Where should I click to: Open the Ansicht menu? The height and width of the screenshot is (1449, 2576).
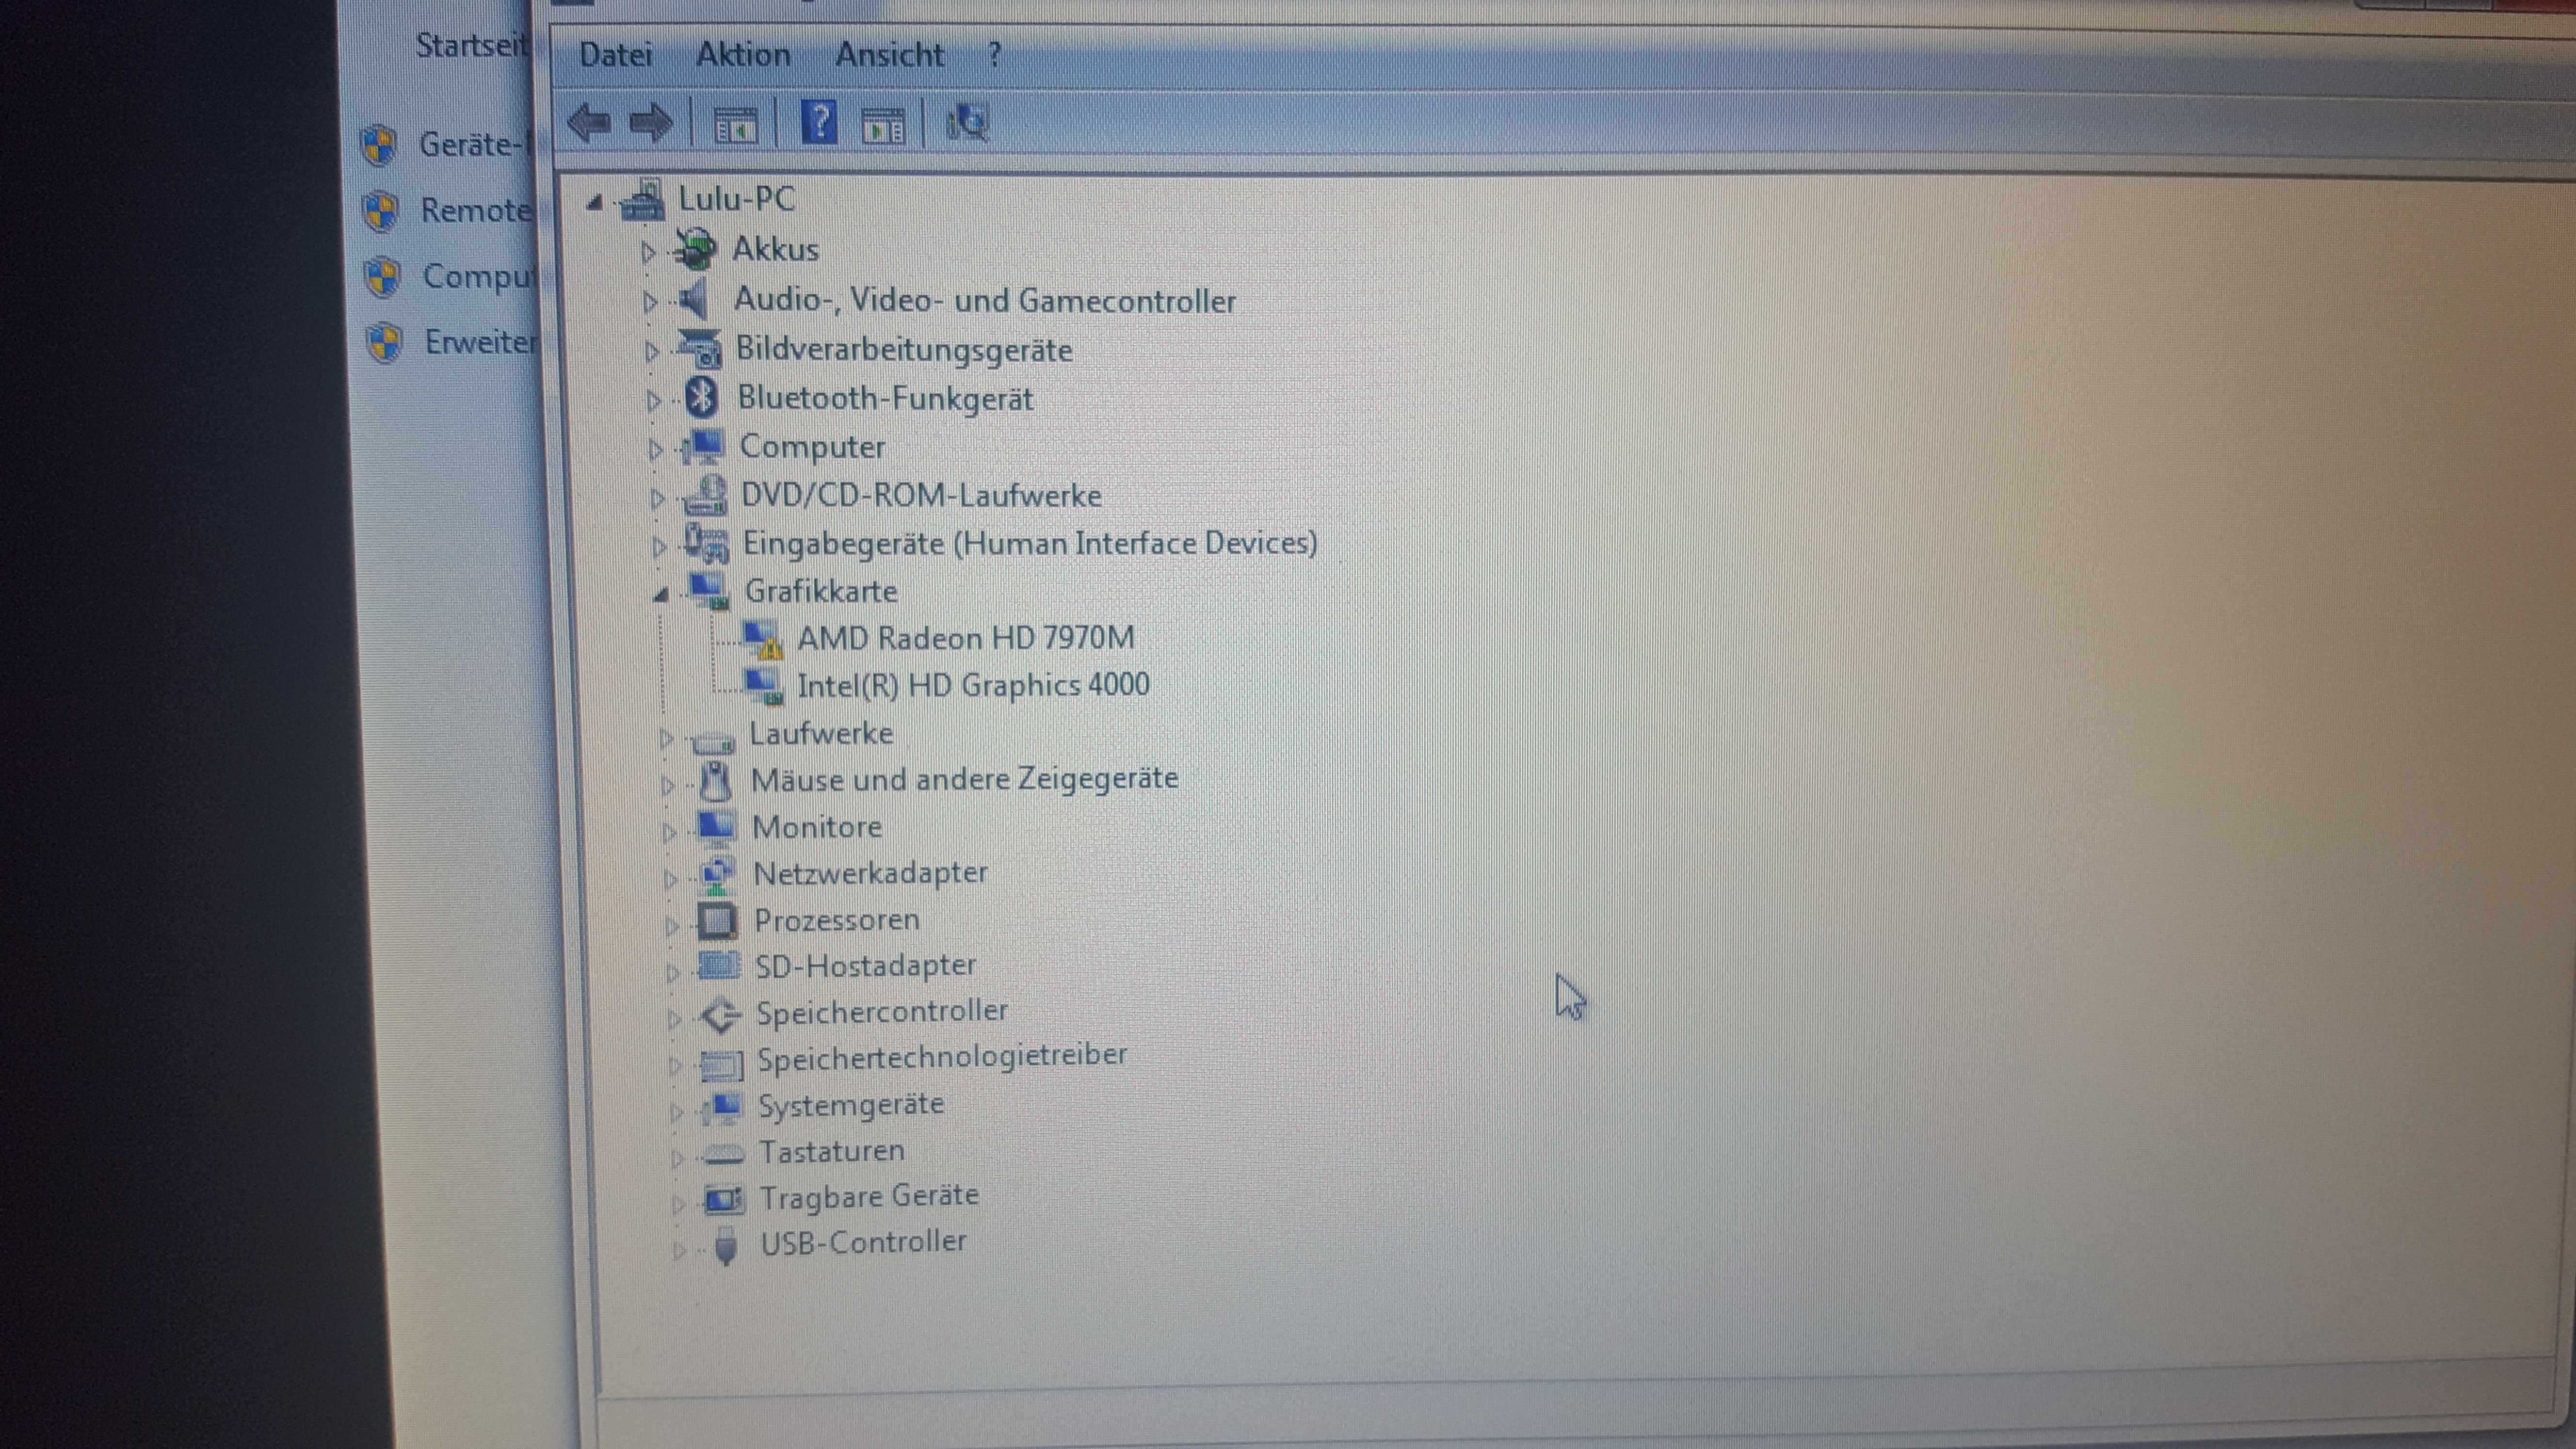coord(889,54)
